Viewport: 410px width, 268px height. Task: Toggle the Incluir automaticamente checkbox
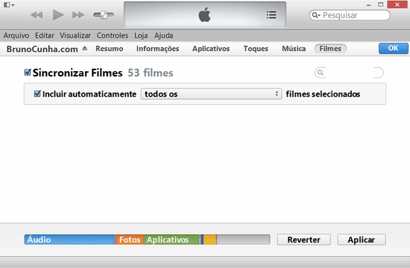pyautogui.click(x=37, y=94)
